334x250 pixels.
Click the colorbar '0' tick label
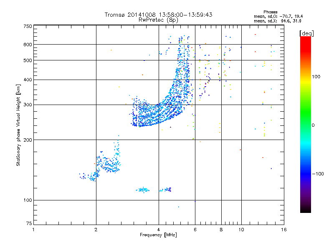click(x=313, y=125)
